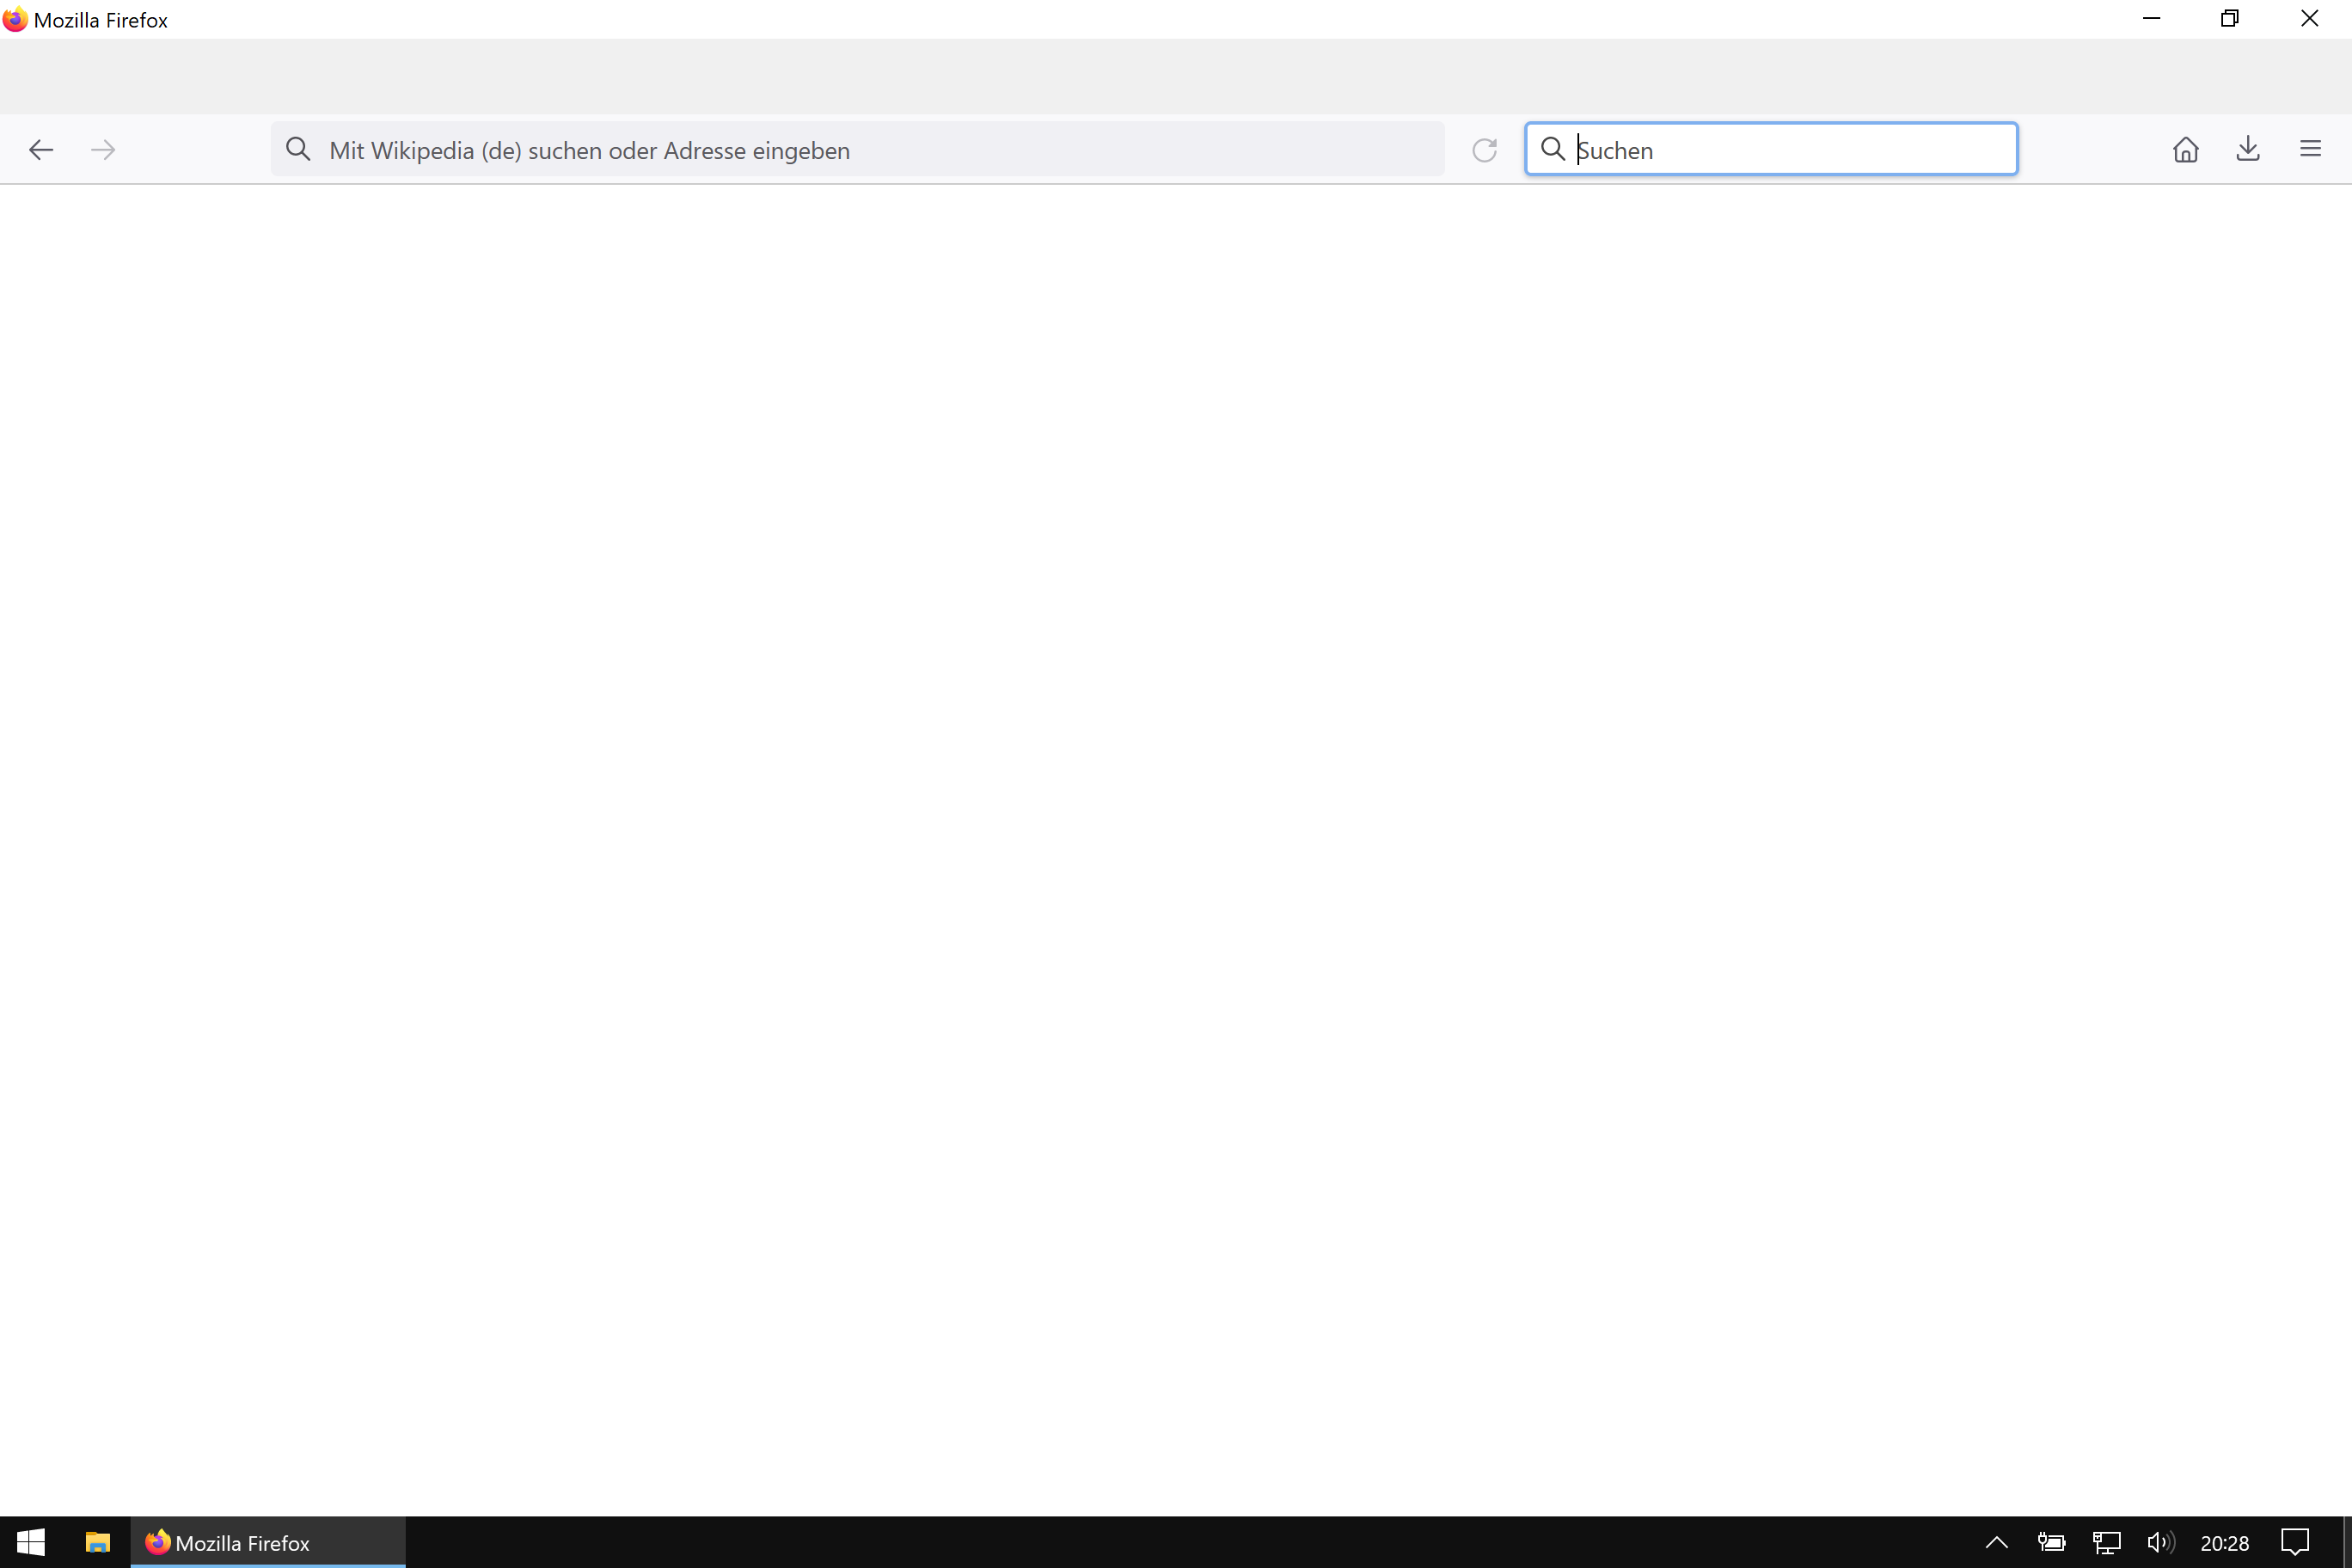
Task: Expand hidden system tray icons chevron
Action: pyautogui.click(x=1996, y=1542)
